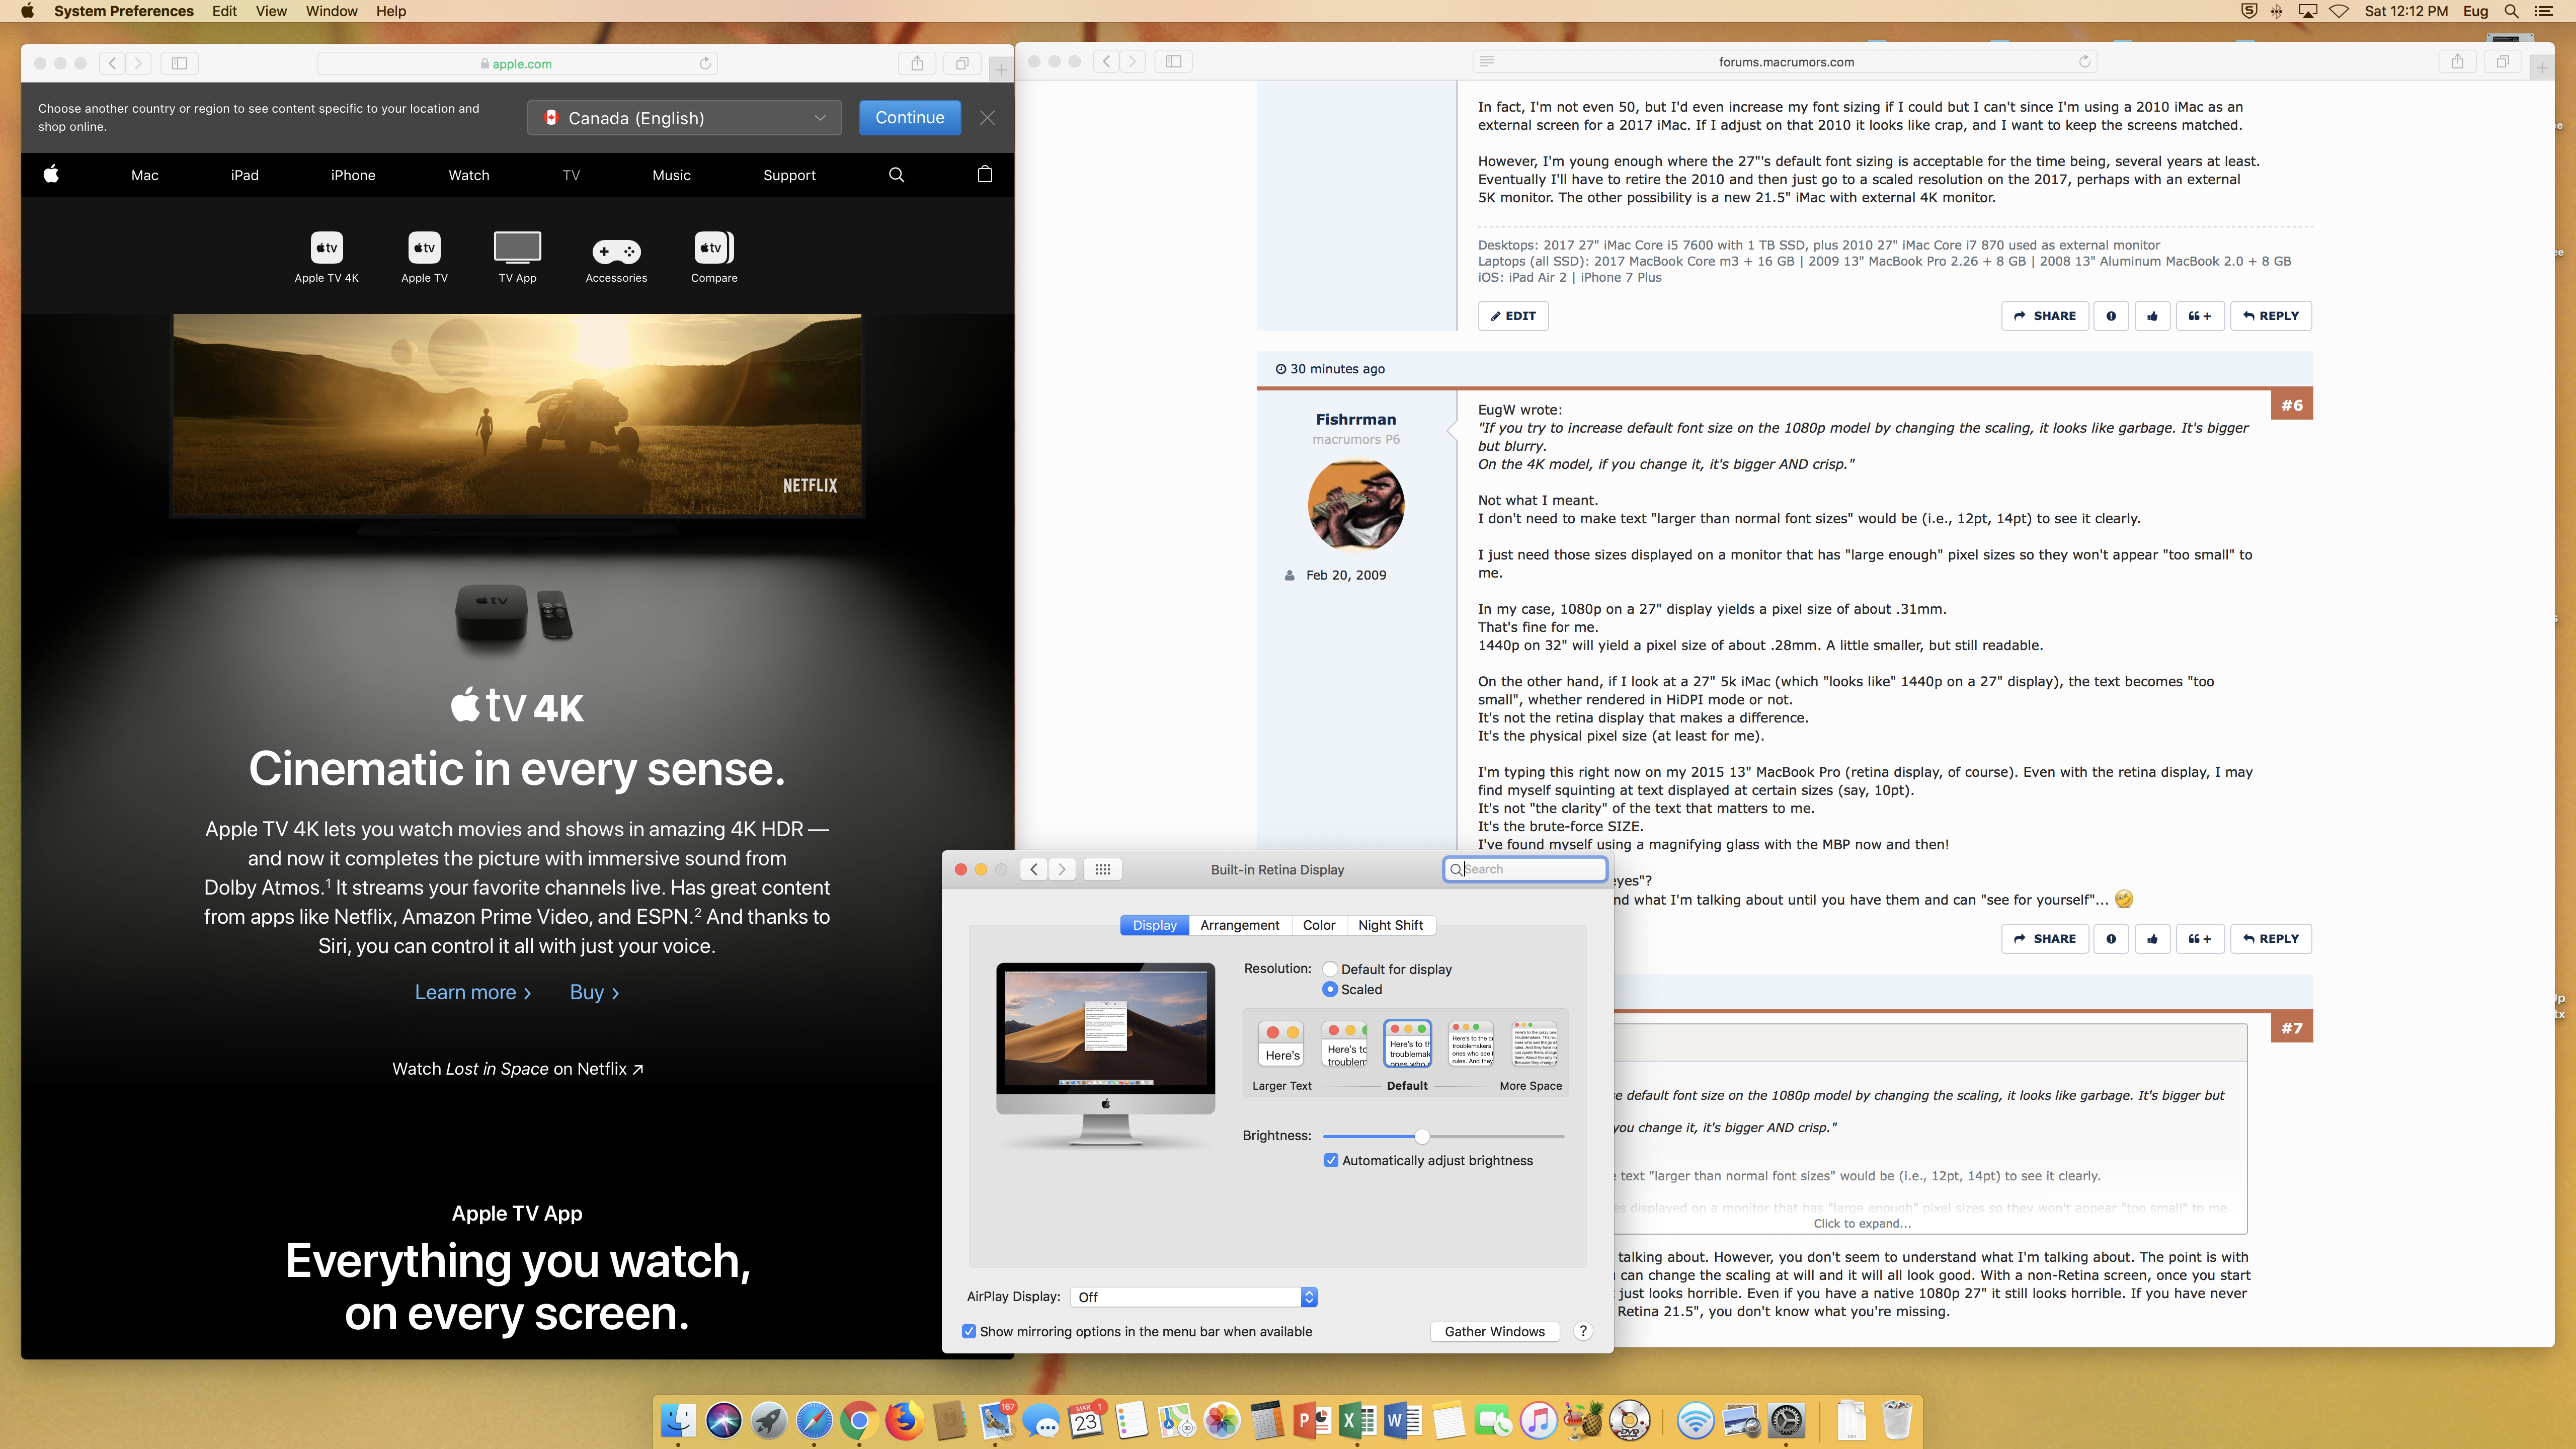Open the Edit menu
This screenshot has width=2576, height=1449.
point(224,11)
